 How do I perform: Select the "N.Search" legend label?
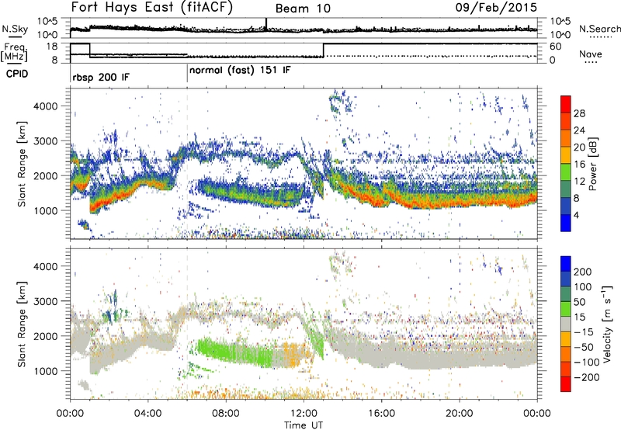click(599, 29)
